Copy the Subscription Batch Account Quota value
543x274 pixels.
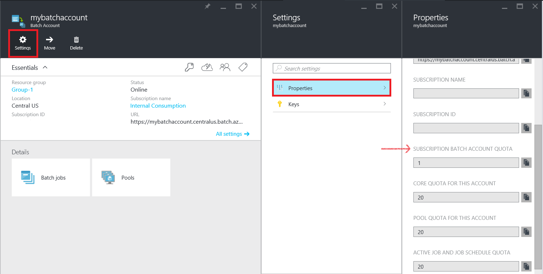526,162
